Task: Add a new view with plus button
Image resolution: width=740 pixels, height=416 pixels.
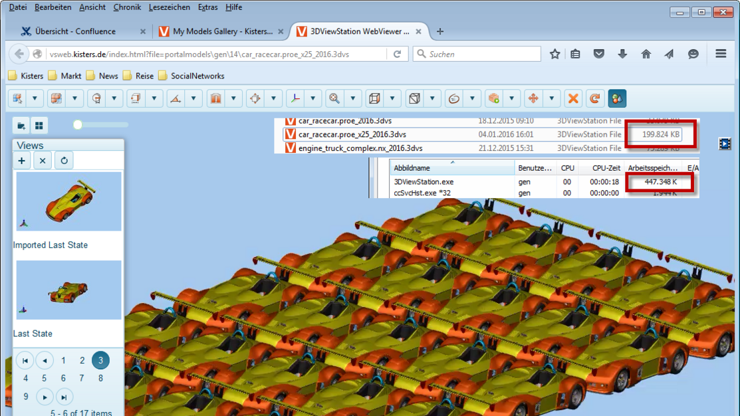Action: point(22,161)
